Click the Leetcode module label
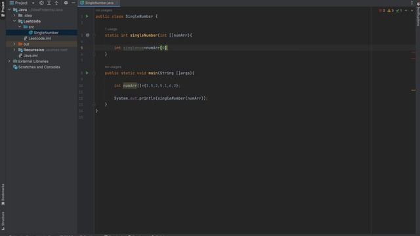420x236 pixels. coord(32,21)
